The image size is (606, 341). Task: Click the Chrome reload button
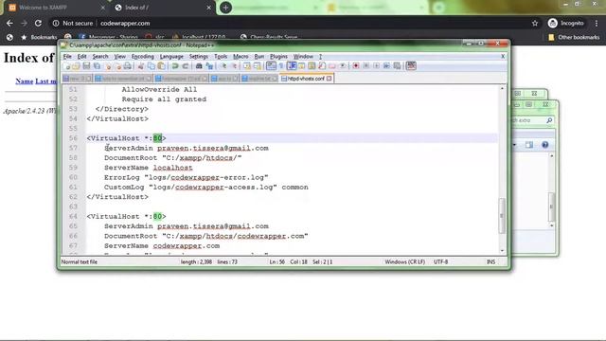[38, 23]
